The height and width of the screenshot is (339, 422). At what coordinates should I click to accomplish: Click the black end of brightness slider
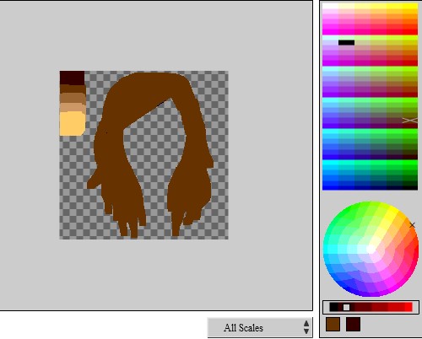tap(333, 307)
